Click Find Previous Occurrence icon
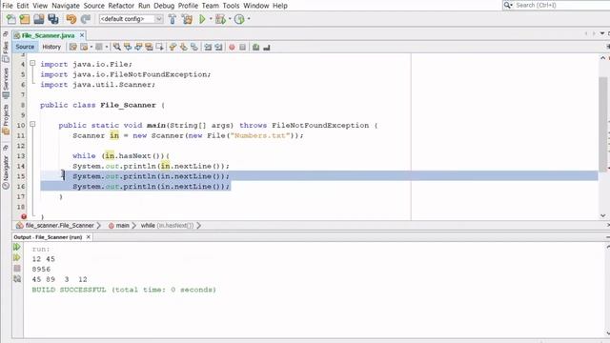610x343 pixels. coord(128,47)
